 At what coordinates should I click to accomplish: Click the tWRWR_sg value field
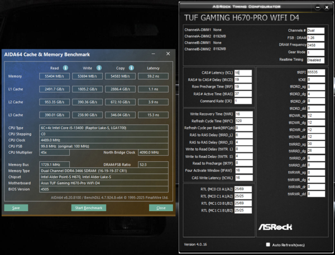point(316,172)
